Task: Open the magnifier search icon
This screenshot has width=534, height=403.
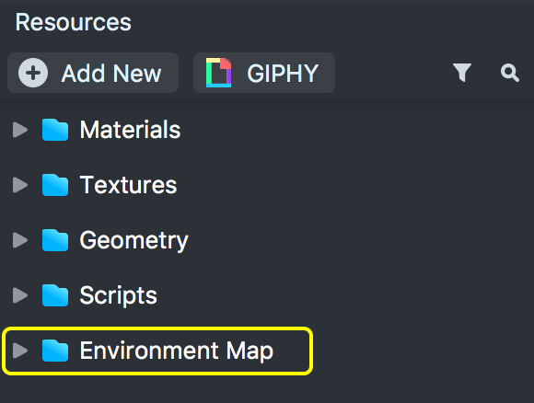Action: pyautogui.click(x=510, y=73)
